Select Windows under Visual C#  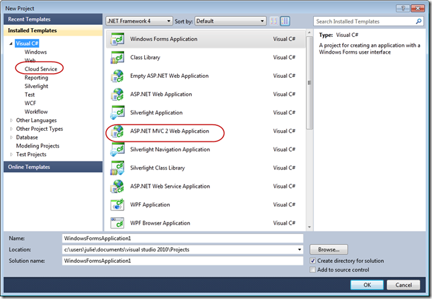click(36, 52)
